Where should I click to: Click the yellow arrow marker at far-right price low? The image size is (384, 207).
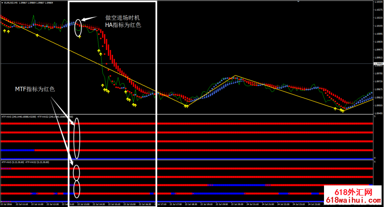point(342,110)
